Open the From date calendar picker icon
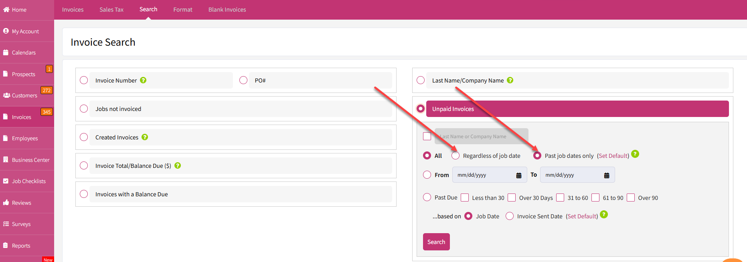 pos(519,175)
